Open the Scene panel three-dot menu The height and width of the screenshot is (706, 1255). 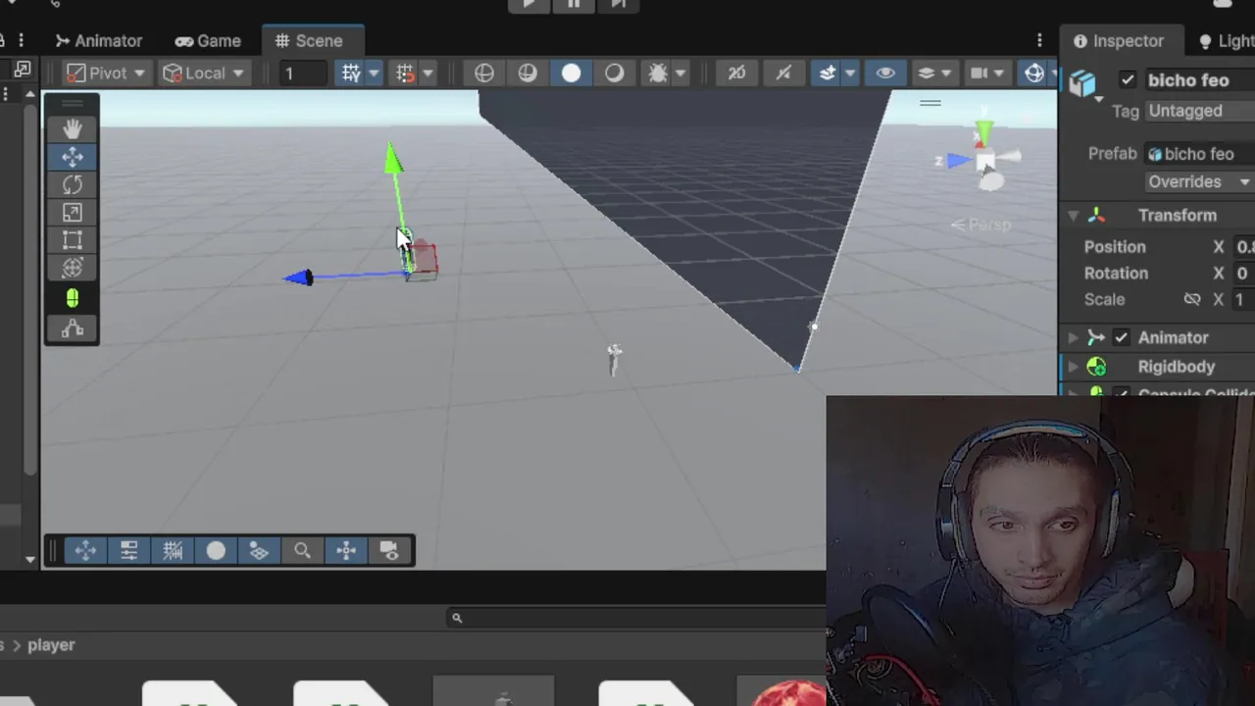click(x=1040, y=41)
